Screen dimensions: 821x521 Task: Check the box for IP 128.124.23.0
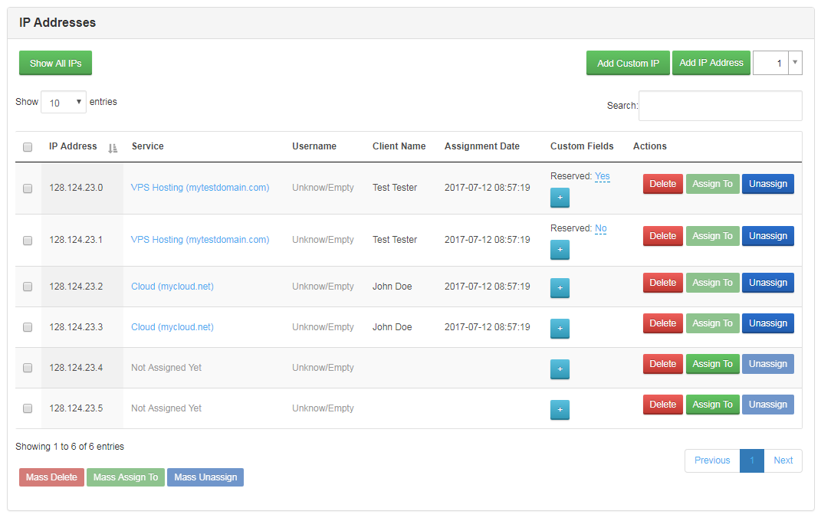(28, 188)
